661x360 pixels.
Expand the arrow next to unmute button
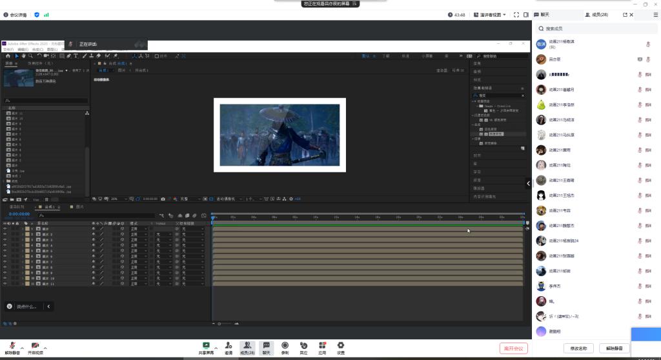(x=22, y=348)
